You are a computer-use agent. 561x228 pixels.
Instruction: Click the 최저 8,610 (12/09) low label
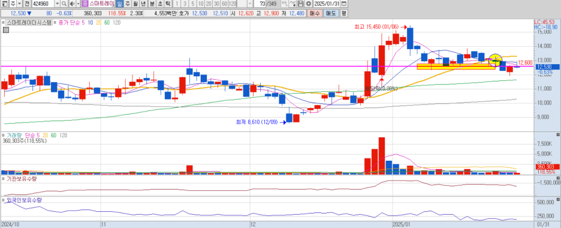click(x=258, y=122)
